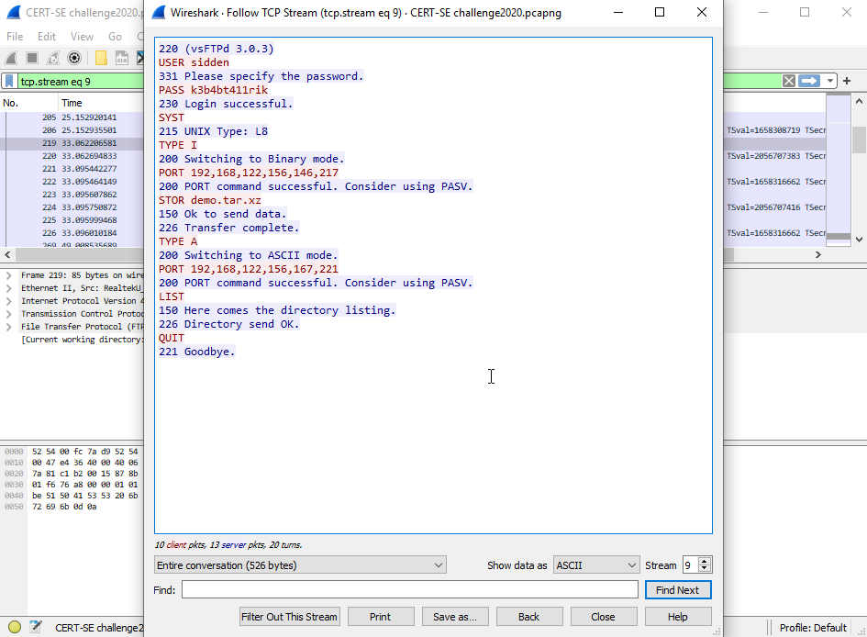Open the Edit menu
The image size is (867, 637).
click(x=47, y=37)
